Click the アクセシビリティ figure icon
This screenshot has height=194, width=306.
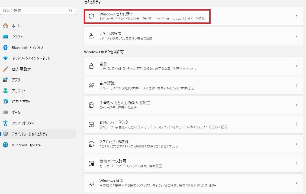5,123
